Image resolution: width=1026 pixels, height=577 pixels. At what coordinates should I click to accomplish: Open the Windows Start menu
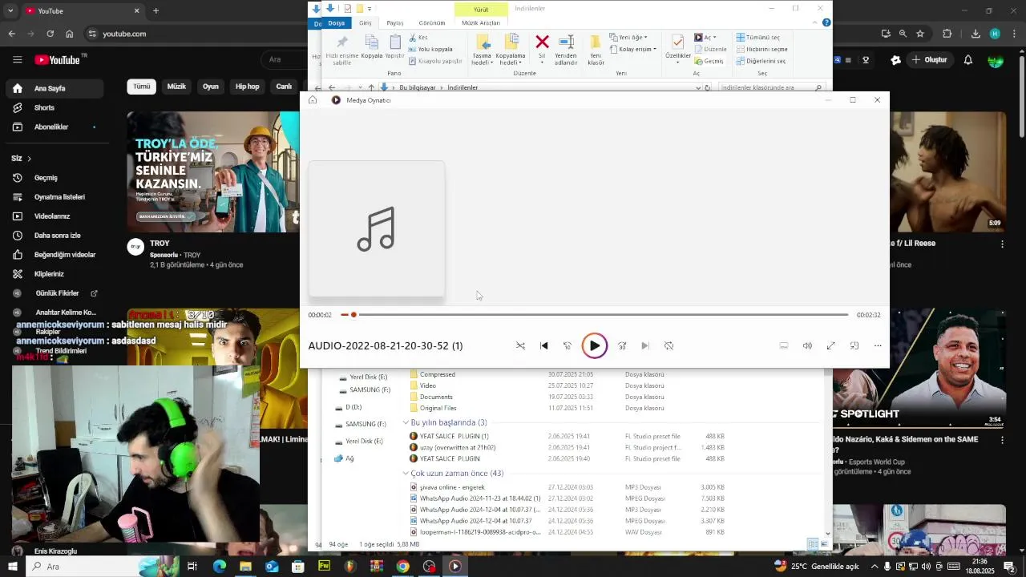[x=12, y=566]
